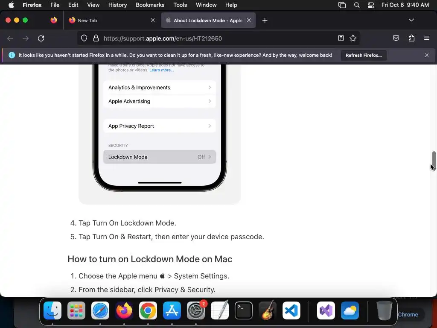Screen dimensions: 437x328
Task: Switch to the New Tab tab
Action: coord(111,20)
